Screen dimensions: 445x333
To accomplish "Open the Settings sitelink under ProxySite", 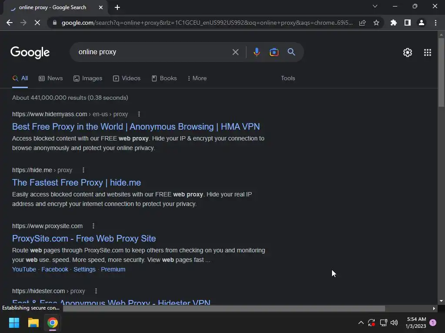I will (x=85, y=269).
